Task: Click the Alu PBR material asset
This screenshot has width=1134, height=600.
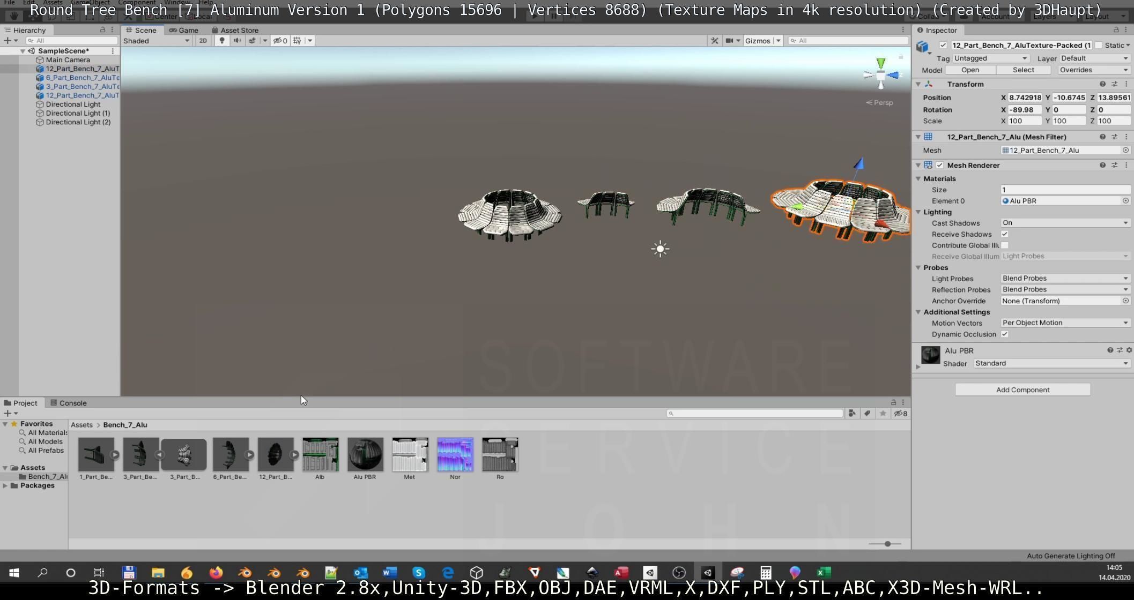Action: [365, 455]
